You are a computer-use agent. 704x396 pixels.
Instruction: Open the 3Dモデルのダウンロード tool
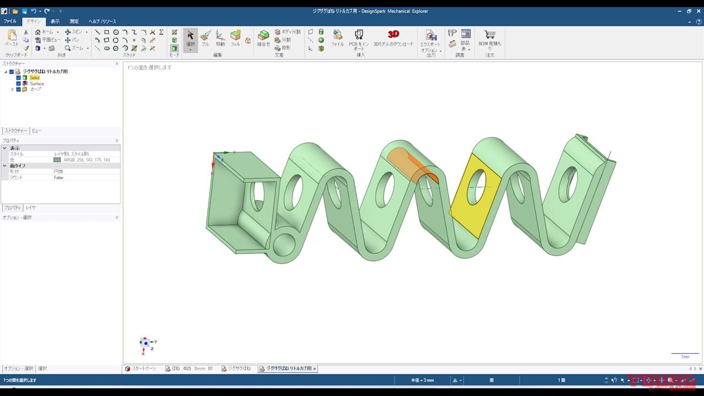[x=393, y=37]
